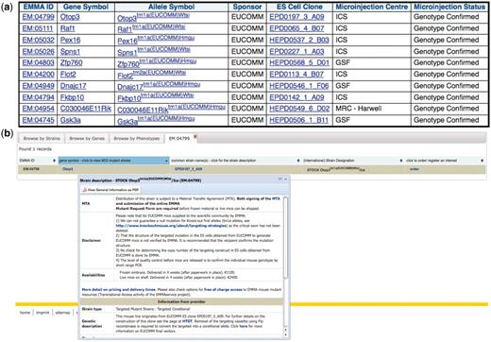The height and width of the screenshot is (342, 491).
Task: Click the imprint link in the page footer
Action: [x=42, y=313]
